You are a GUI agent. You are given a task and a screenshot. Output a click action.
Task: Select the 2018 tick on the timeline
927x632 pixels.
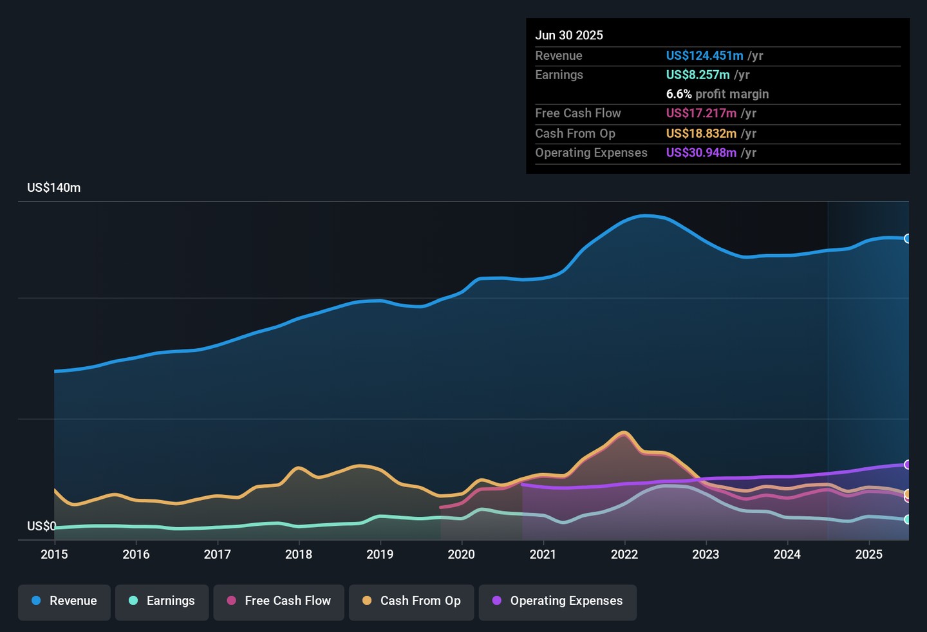click(x=299, y=555)
